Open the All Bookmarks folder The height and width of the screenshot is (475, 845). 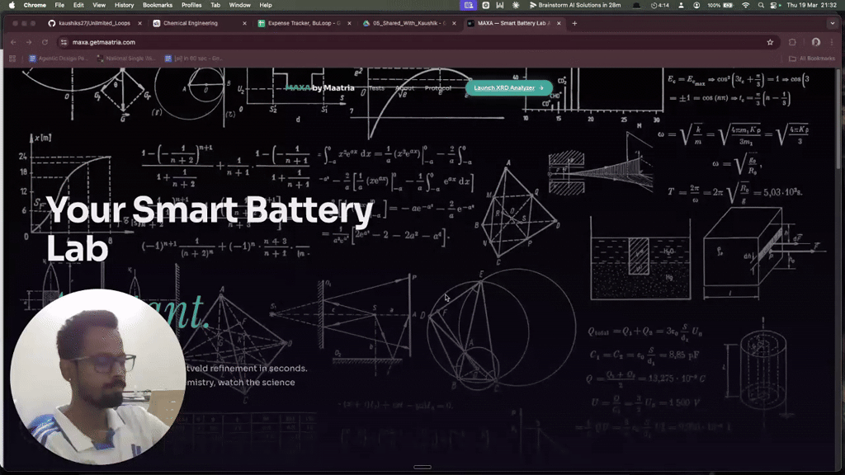point(812,59)
